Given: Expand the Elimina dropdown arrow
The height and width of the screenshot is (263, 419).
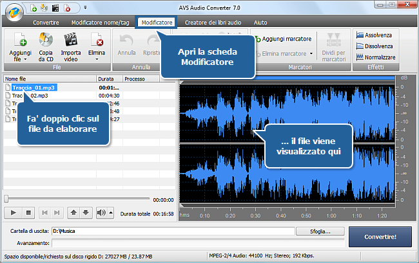Looking at the screenshot, I should (x=96, y=58).
